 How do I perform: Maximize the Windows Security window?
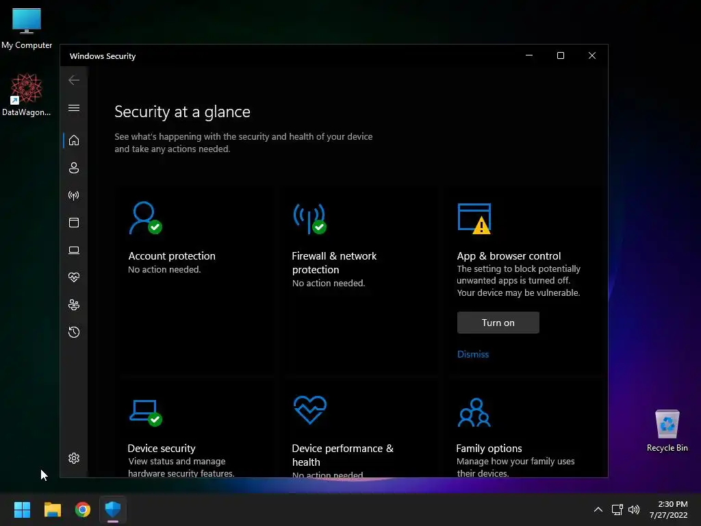(561, 55)
